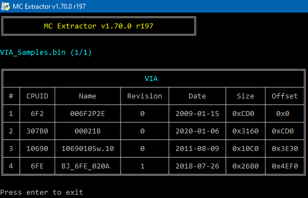Viewport: 308px width, 198px height.
Task: Select name cell '10690105w.10'
Action: 88,149
